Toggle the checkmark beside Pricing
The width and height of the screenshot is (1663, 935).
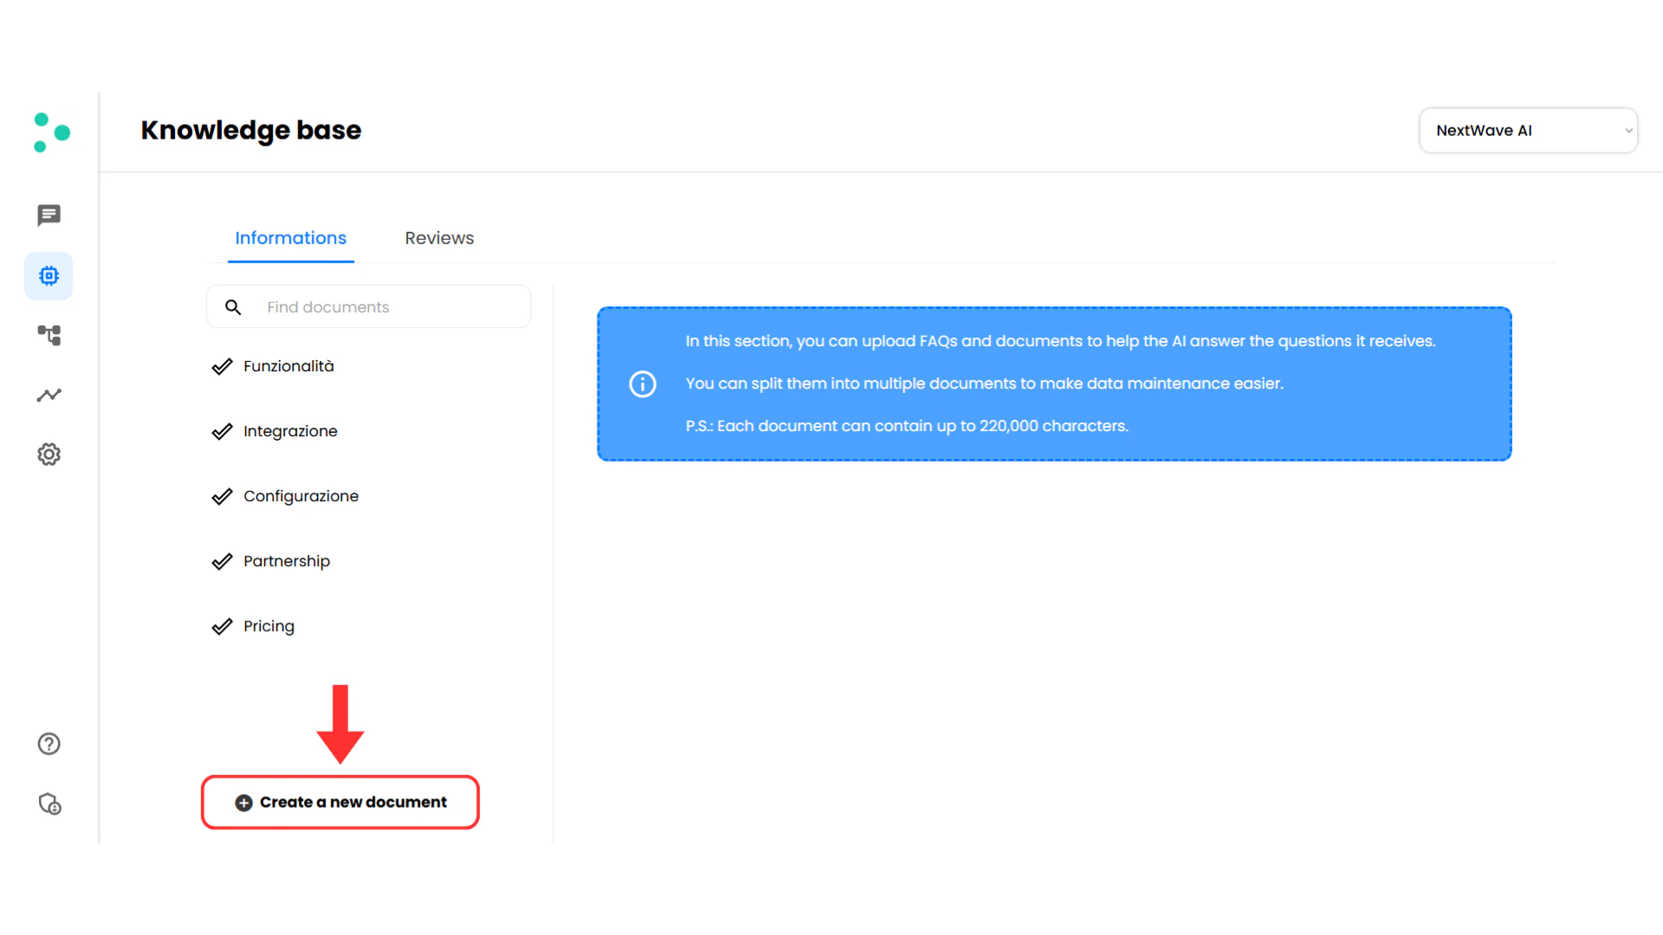[x=223, y=625]
